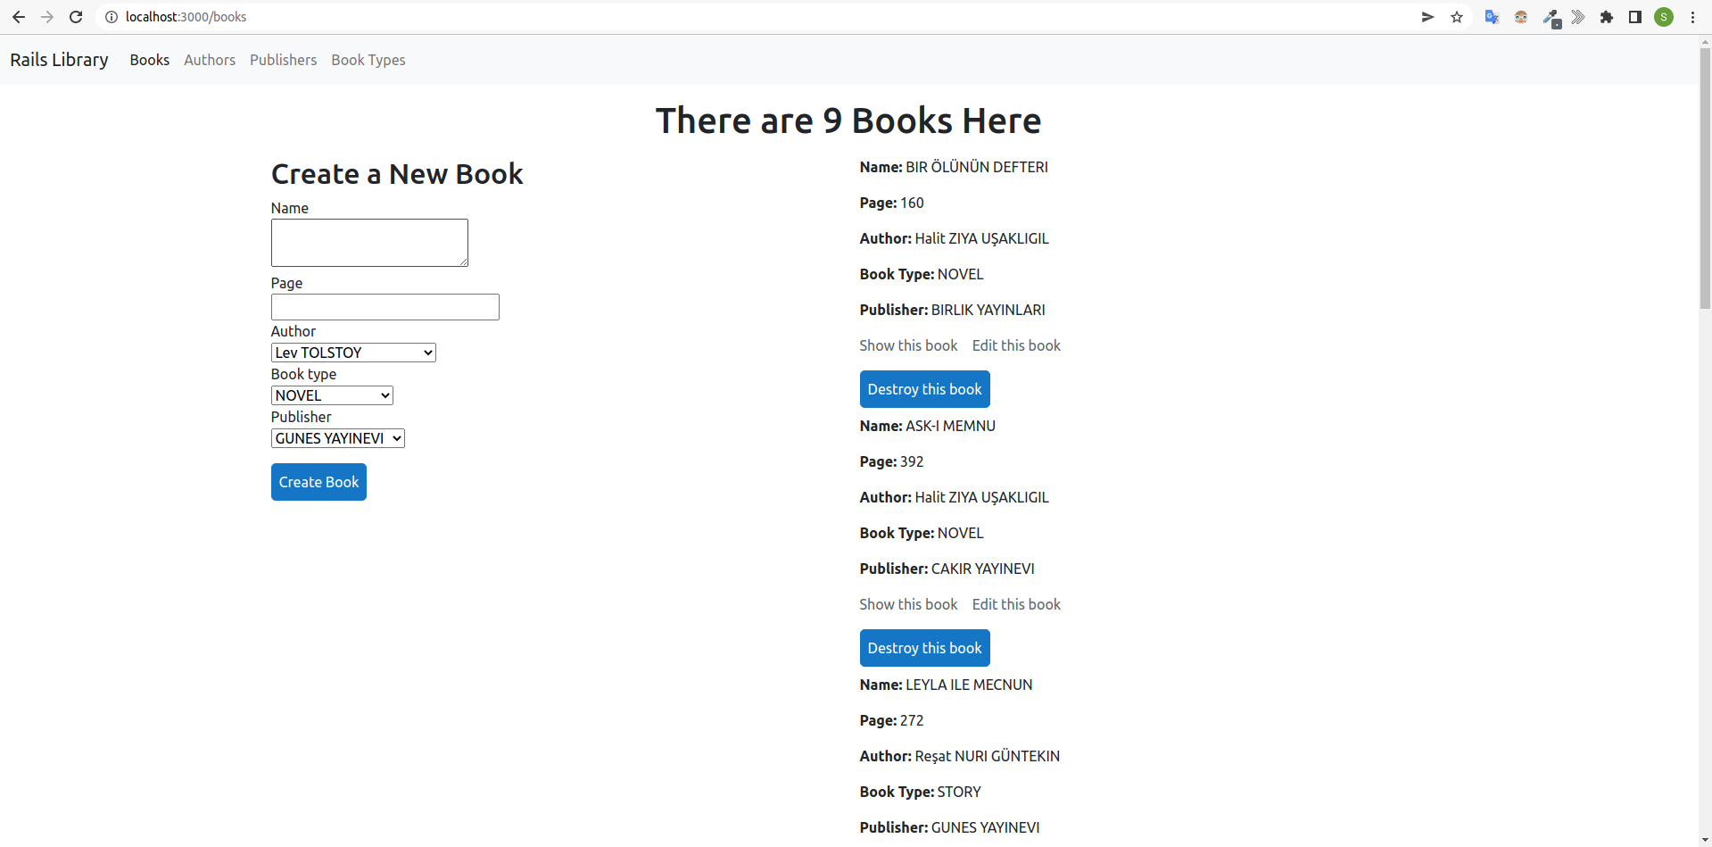
Task: Open the Rails Library brand link
Action: [60, 60]
